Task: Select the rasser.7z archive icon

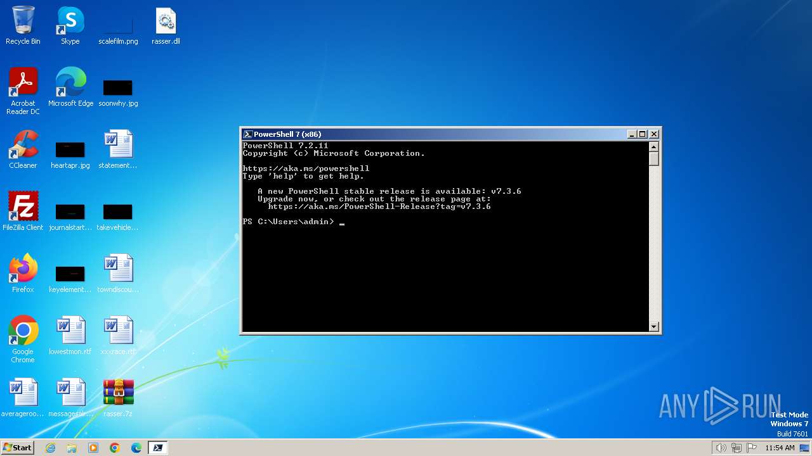Action: (x=118, y=398)
